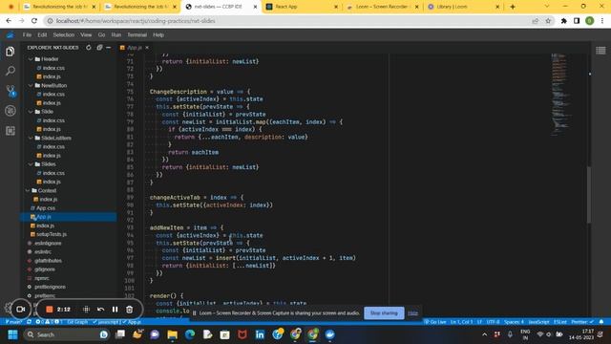The height and width of the screenshot is (344, 611).
Task: Open the Source Control view
Action: click(x=11, y=91)
